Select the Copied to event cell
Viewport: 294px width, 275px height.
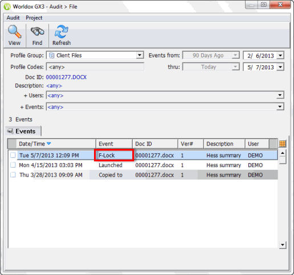[111, 175]
